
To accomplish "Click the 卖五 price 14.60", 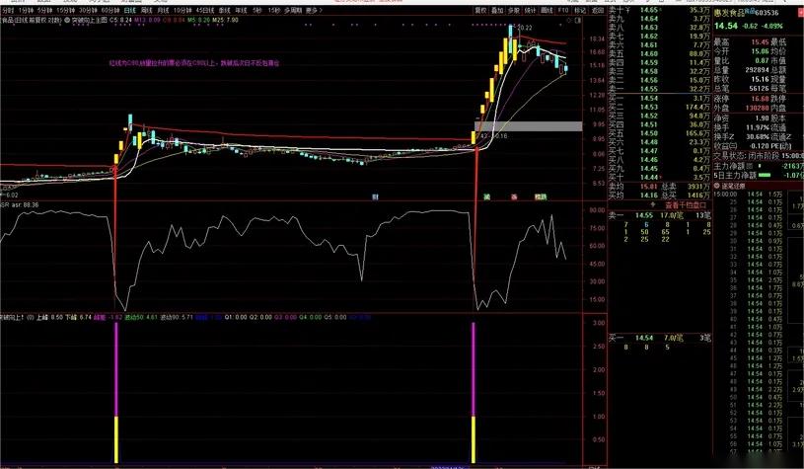I will coord(649,53).
